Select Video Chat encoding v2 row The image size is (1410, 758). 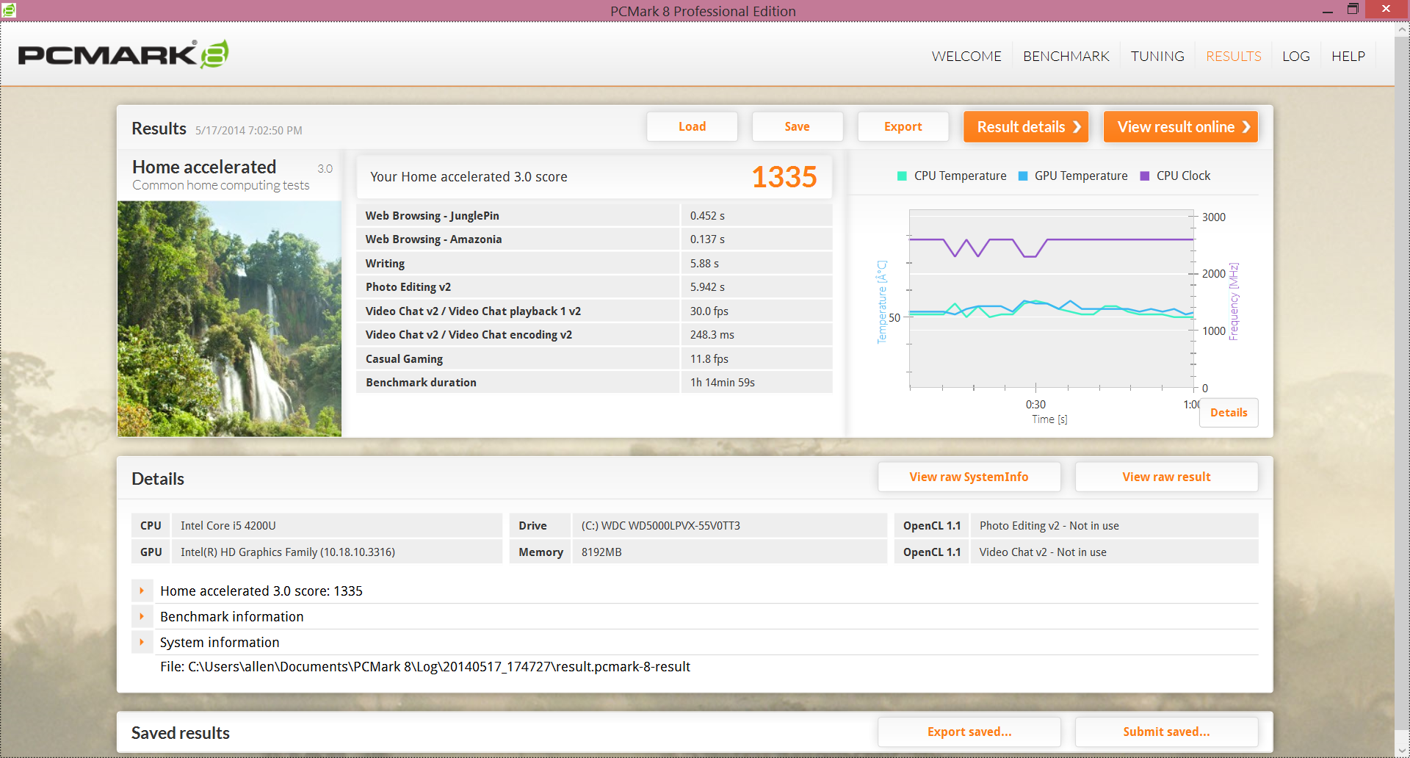pyautogui.click(x=594, y=335)
